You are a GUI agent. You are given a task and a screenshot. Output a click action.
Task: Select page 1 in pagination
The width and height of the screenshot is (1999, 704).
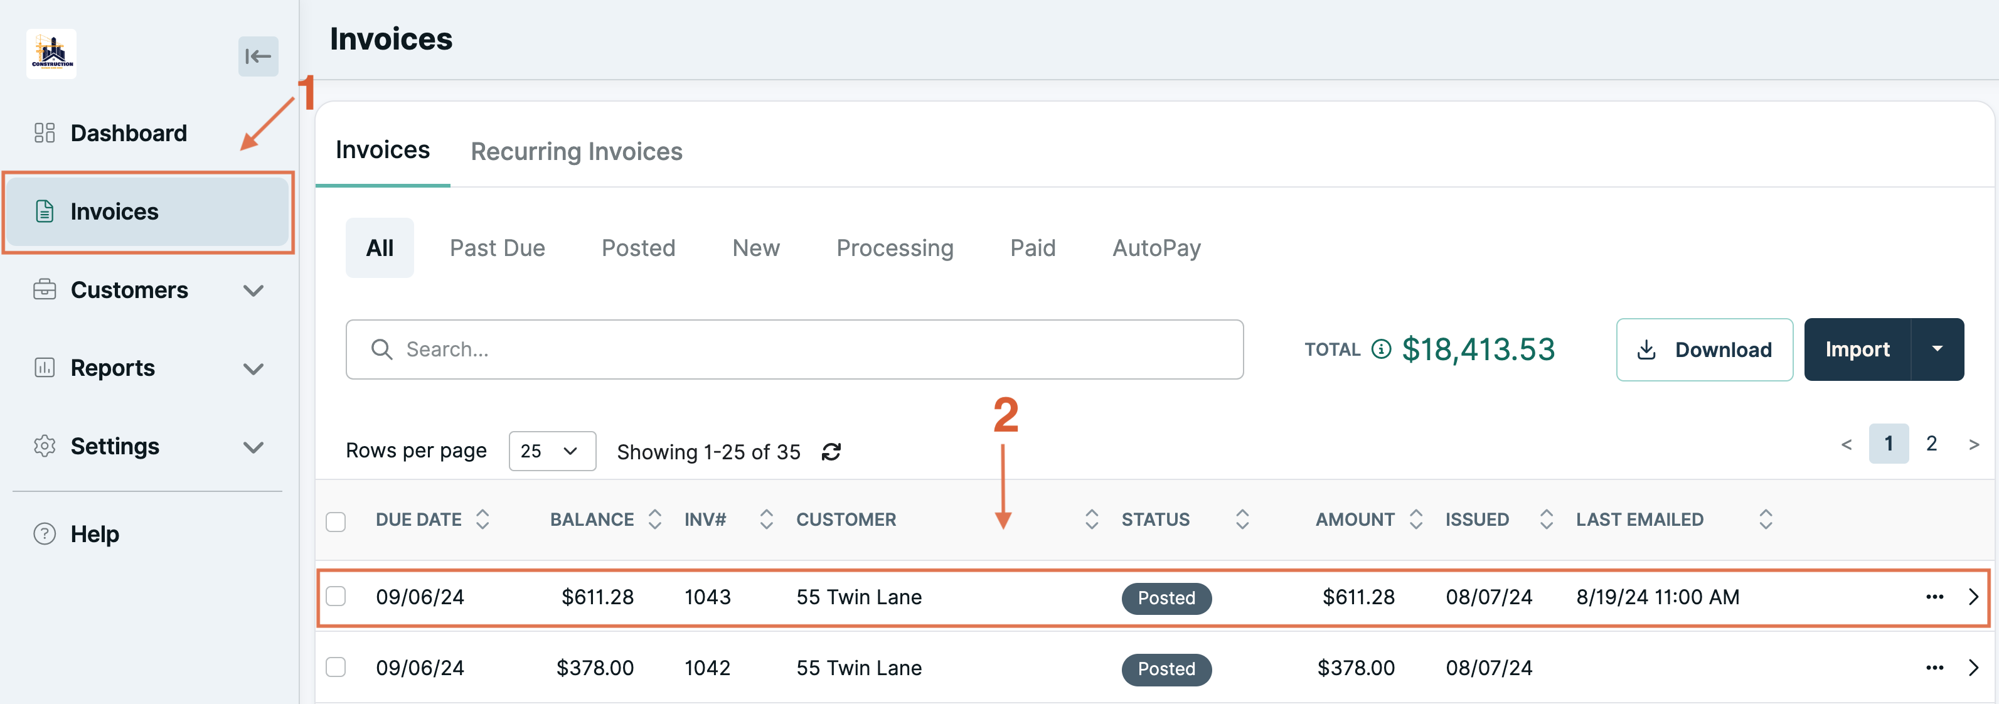tap(1888, 444)
